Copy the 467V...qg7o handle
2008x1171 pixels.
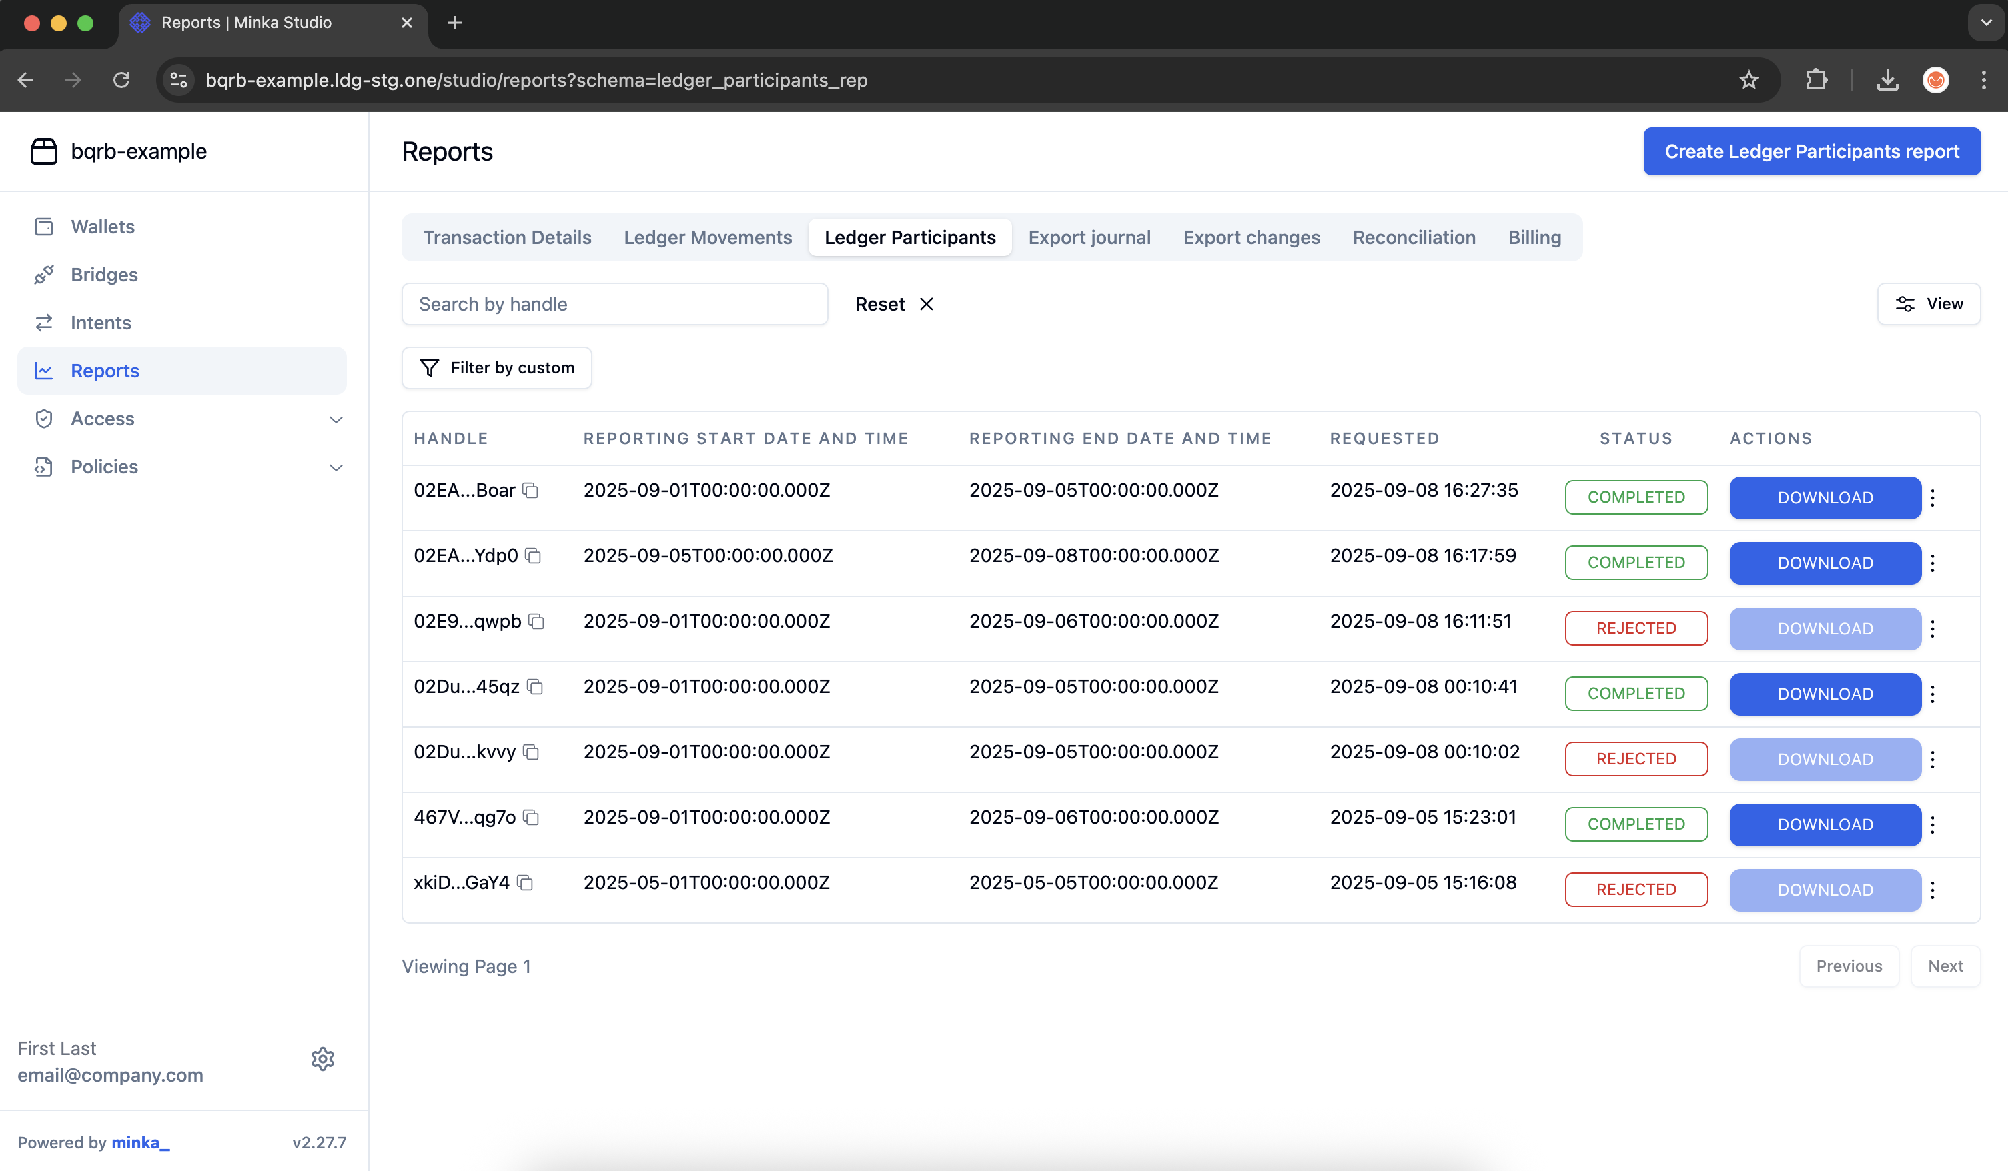[531, 818]
